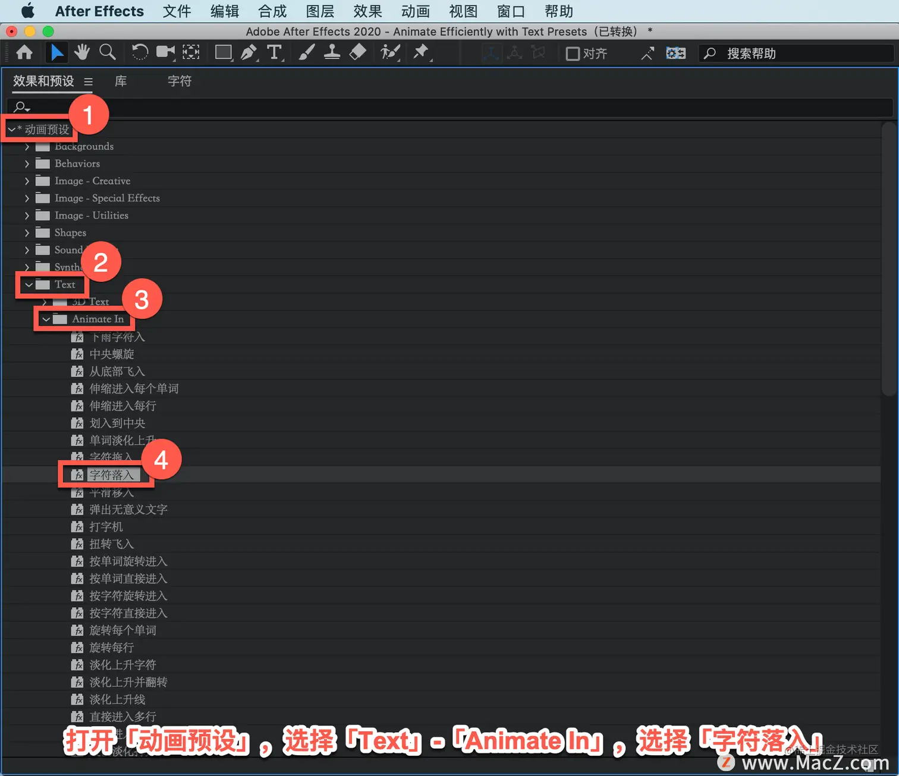Click the Backgrounds folder icon
The height and width of the screenshot is (776, 899).
tap(43, 146)
